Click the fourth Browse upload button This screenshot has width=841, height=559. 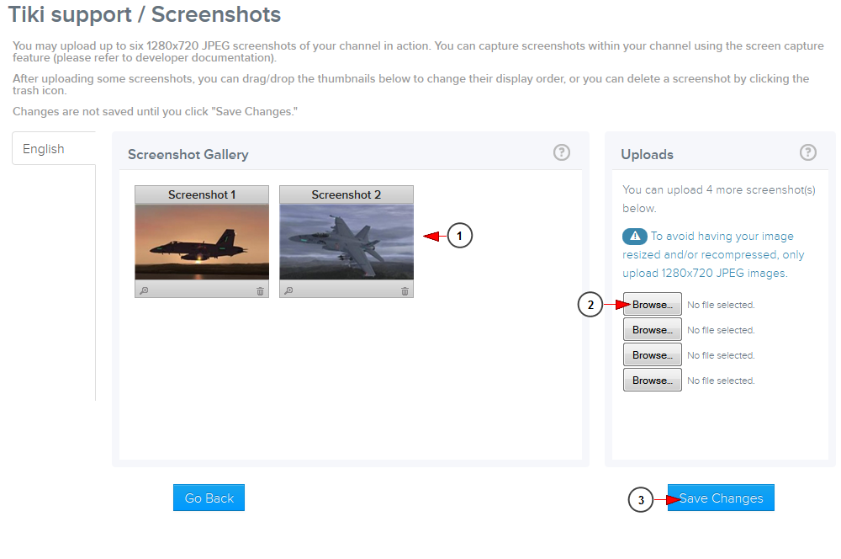[x=652, y=380]
